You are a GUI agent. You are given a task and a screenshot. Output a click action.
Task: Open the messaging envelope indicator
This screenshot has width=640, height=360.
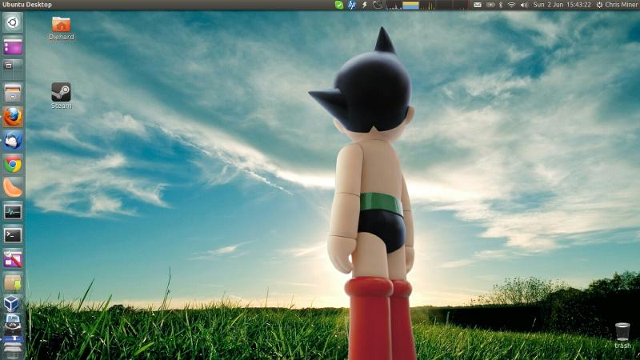[477, 5]
